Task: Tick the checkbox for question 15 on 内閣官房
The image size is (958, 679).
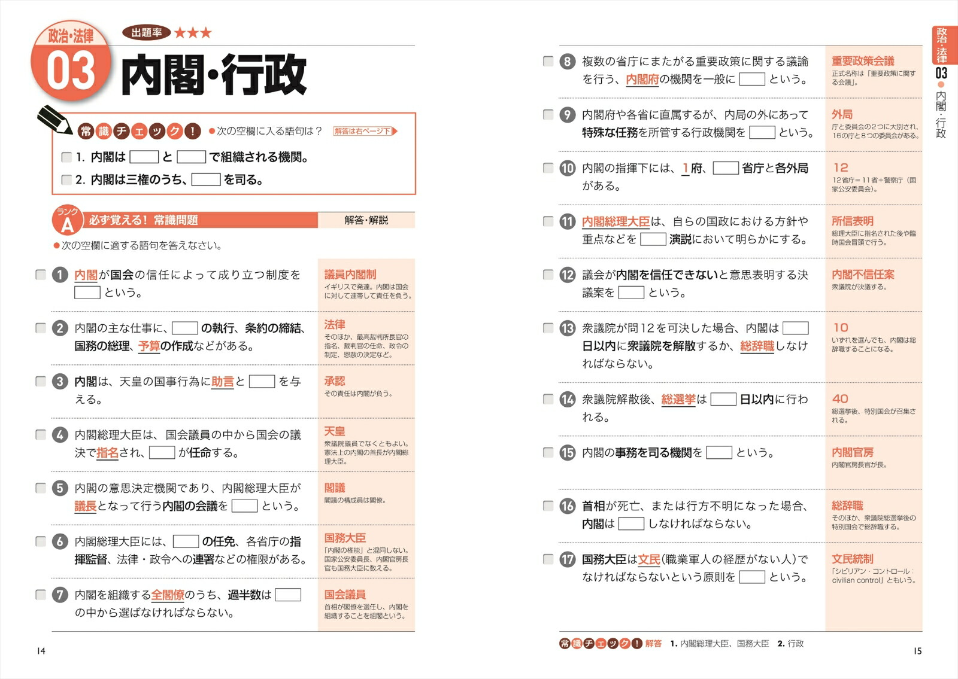Action: click(x=548, y=452)
